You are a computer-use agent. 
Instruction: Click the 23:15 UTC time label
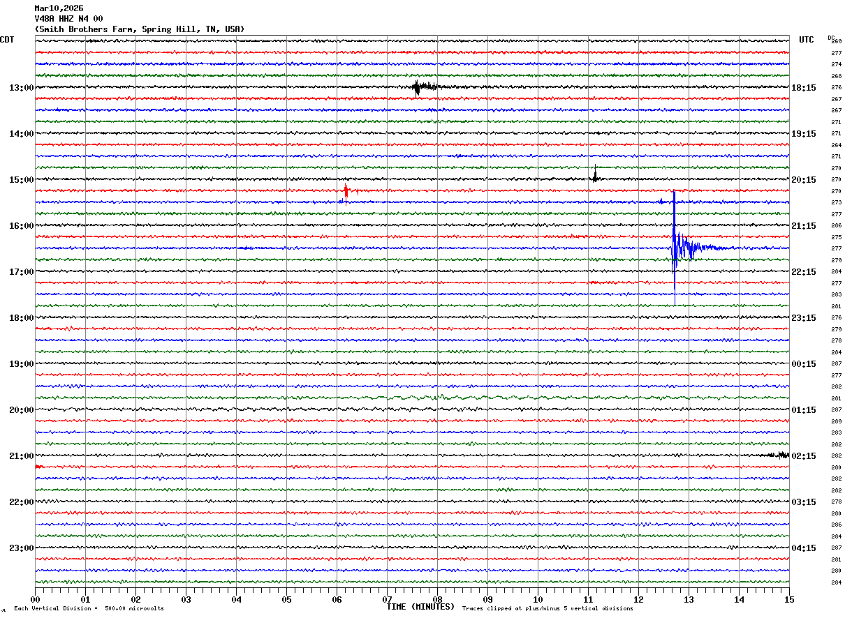tap(804, 318)
